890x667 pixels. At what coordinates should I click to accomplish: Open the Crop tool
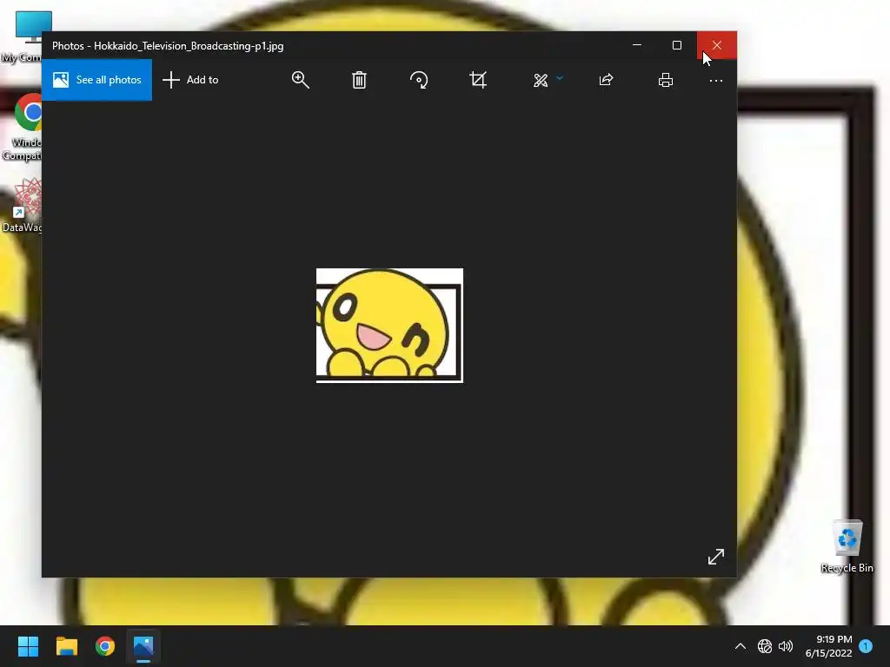coord(478,80)
